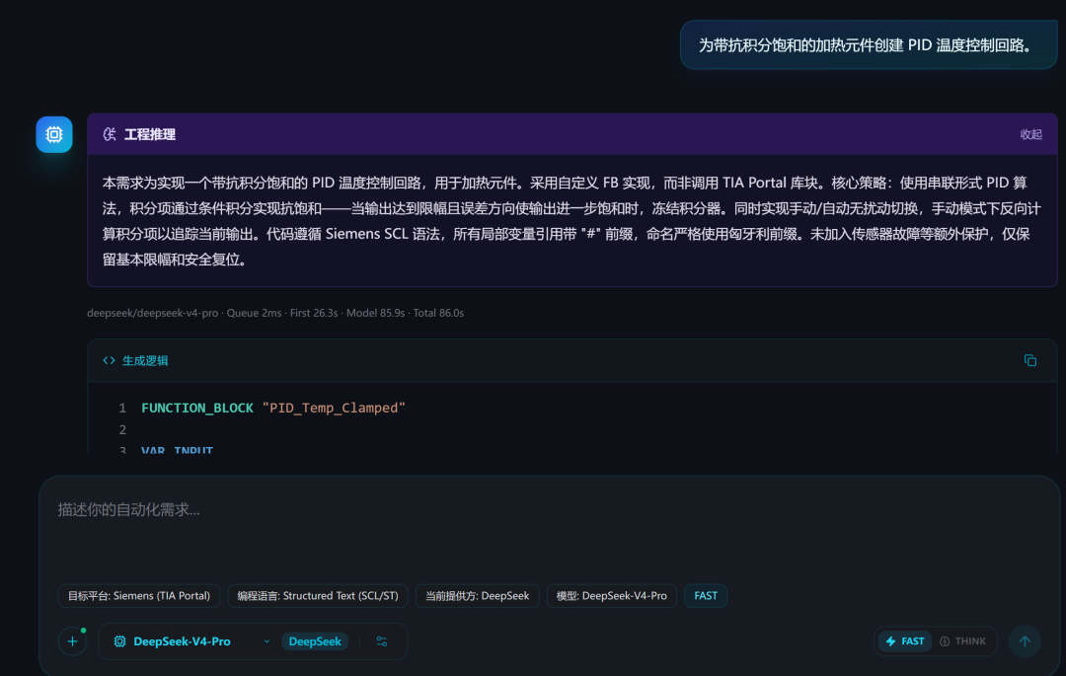Click the 当前提供方: DeepSeek chip
This screenshot has height=676, width=1066.
pos(478,596)
